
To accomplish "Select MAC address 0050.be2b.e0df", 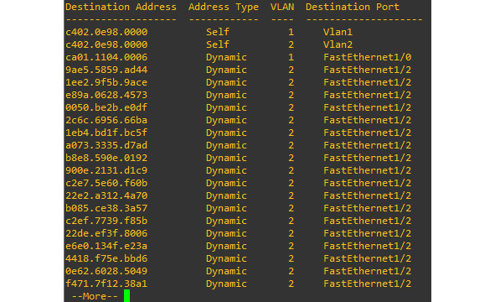I will pos(106,107).
